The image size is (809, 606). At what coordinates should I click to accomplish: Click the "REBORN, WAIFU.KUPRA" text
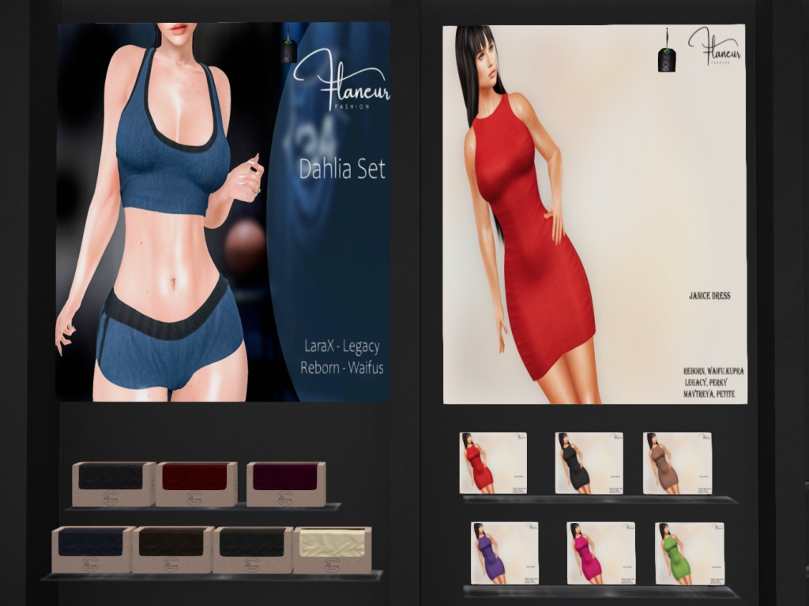pos(713,371)
